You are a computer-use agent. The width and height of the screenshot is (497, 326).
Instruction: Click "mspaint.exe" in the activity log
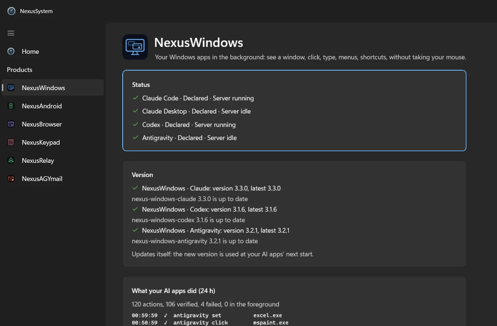(271, 323)
